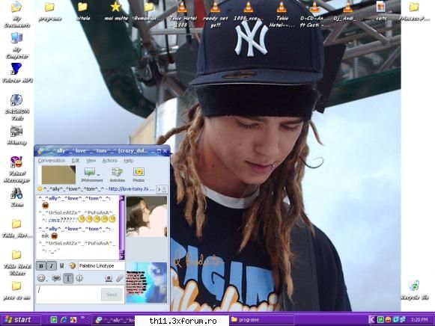Send a buzz with the buzz icon
The width and height of the screenshot is (435, 326).
pyautogui.click(x=79, y=278)
